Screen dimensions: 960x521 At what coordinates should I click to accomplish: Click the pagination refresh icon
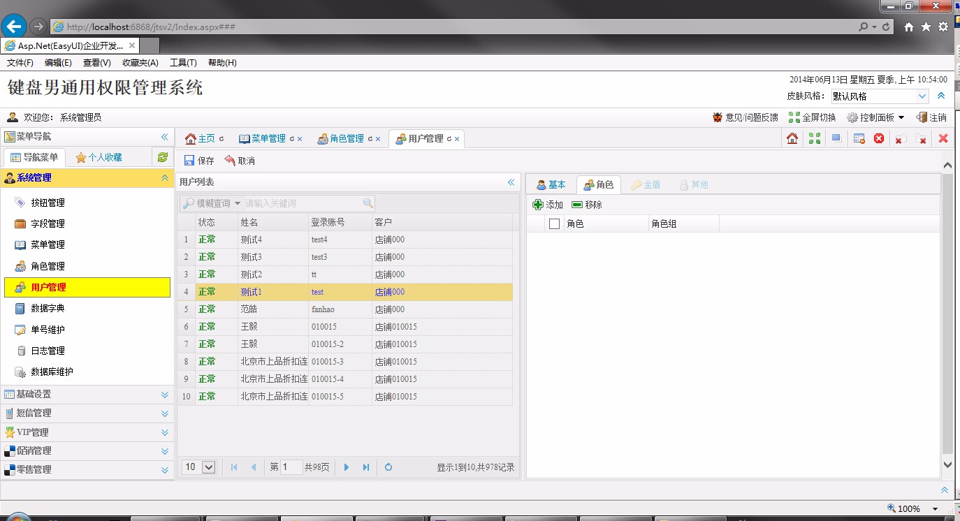coord(388,467)
